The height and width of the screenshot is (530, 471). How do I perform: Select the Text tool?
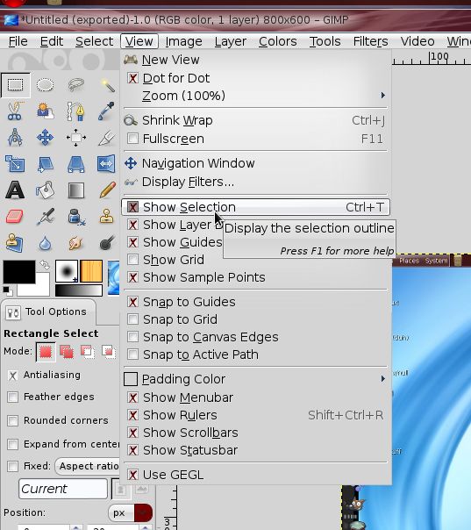[x=15, y=190]
